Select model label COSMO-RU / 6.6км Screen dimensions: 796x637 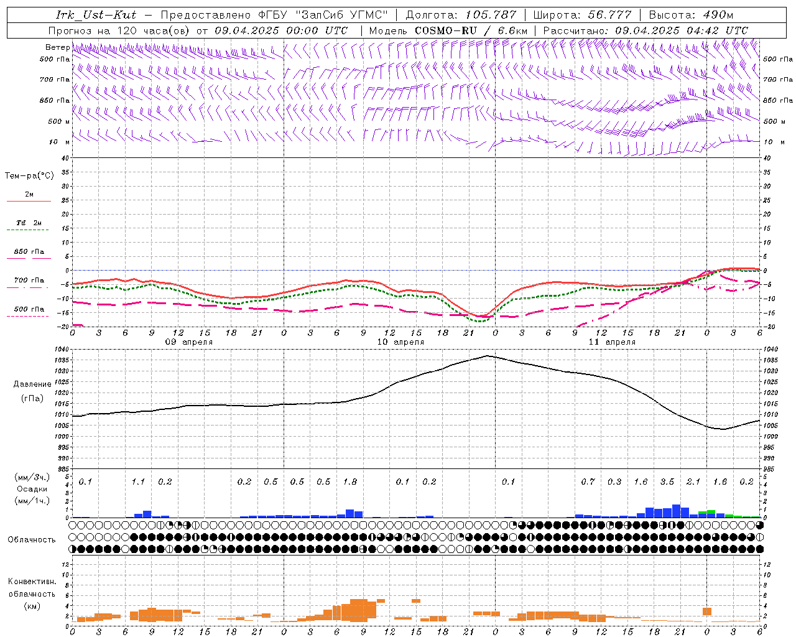click(471, 30)
